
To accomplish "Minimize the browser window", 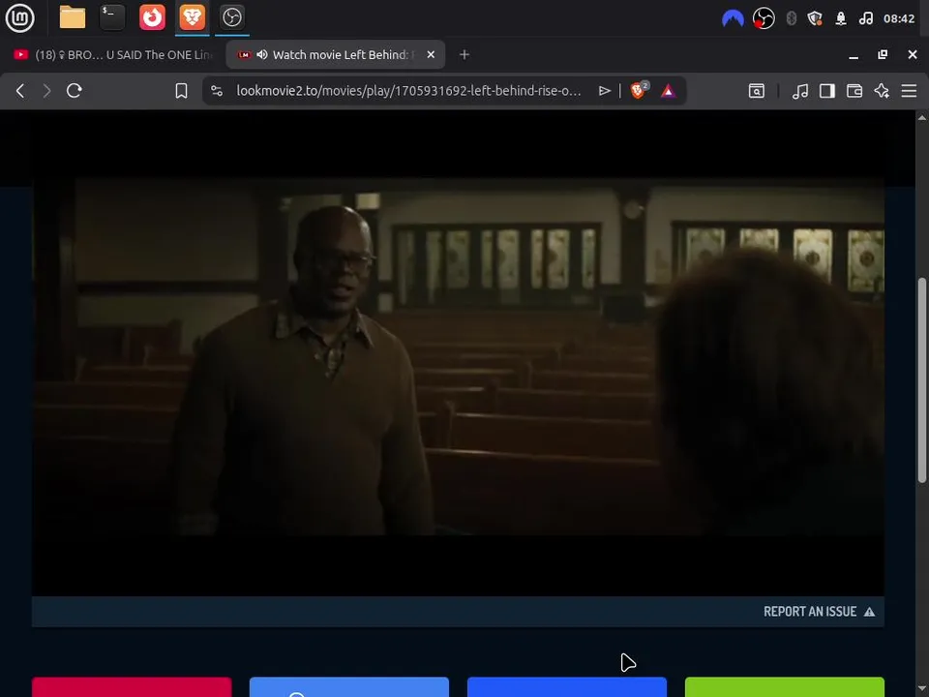I will (x=854, y=55).
